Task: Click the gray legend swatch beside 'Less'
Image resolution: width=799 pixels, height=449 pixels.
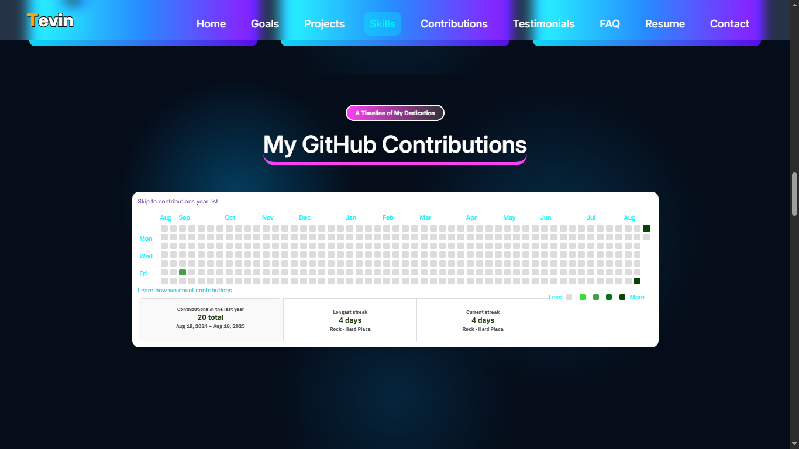Action: (x=569, y=298)
